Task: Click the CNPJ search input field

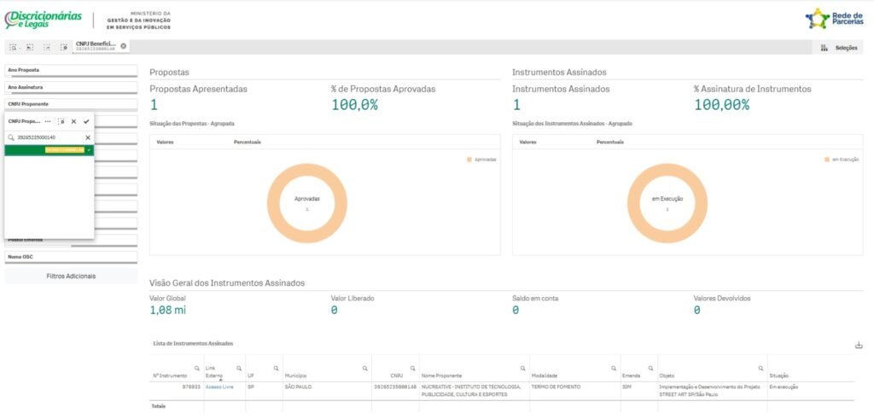Action: (47, 137)
